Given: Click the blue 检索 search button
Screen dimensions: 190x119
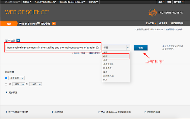Looking at the screenshot, I should click(x=141, y=47).
